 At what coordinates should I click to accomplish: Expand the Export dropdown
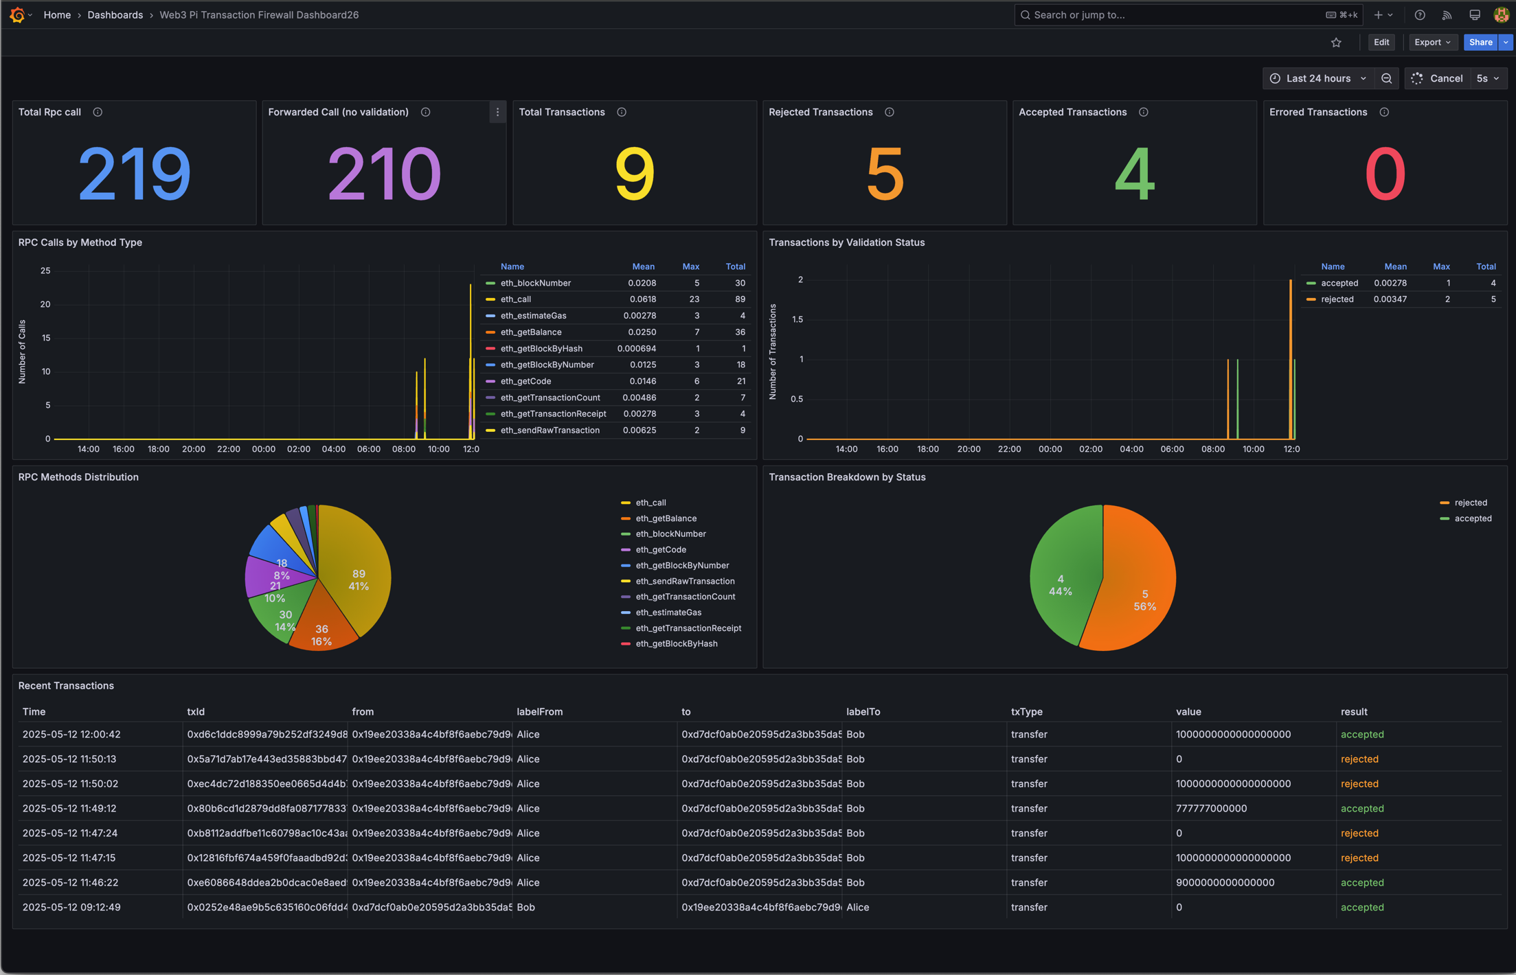click(1433, 42)
